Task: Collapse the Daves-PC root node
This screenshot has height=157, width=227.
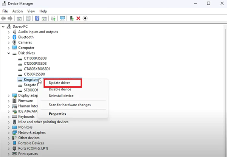Action: [x=3, y=26]
